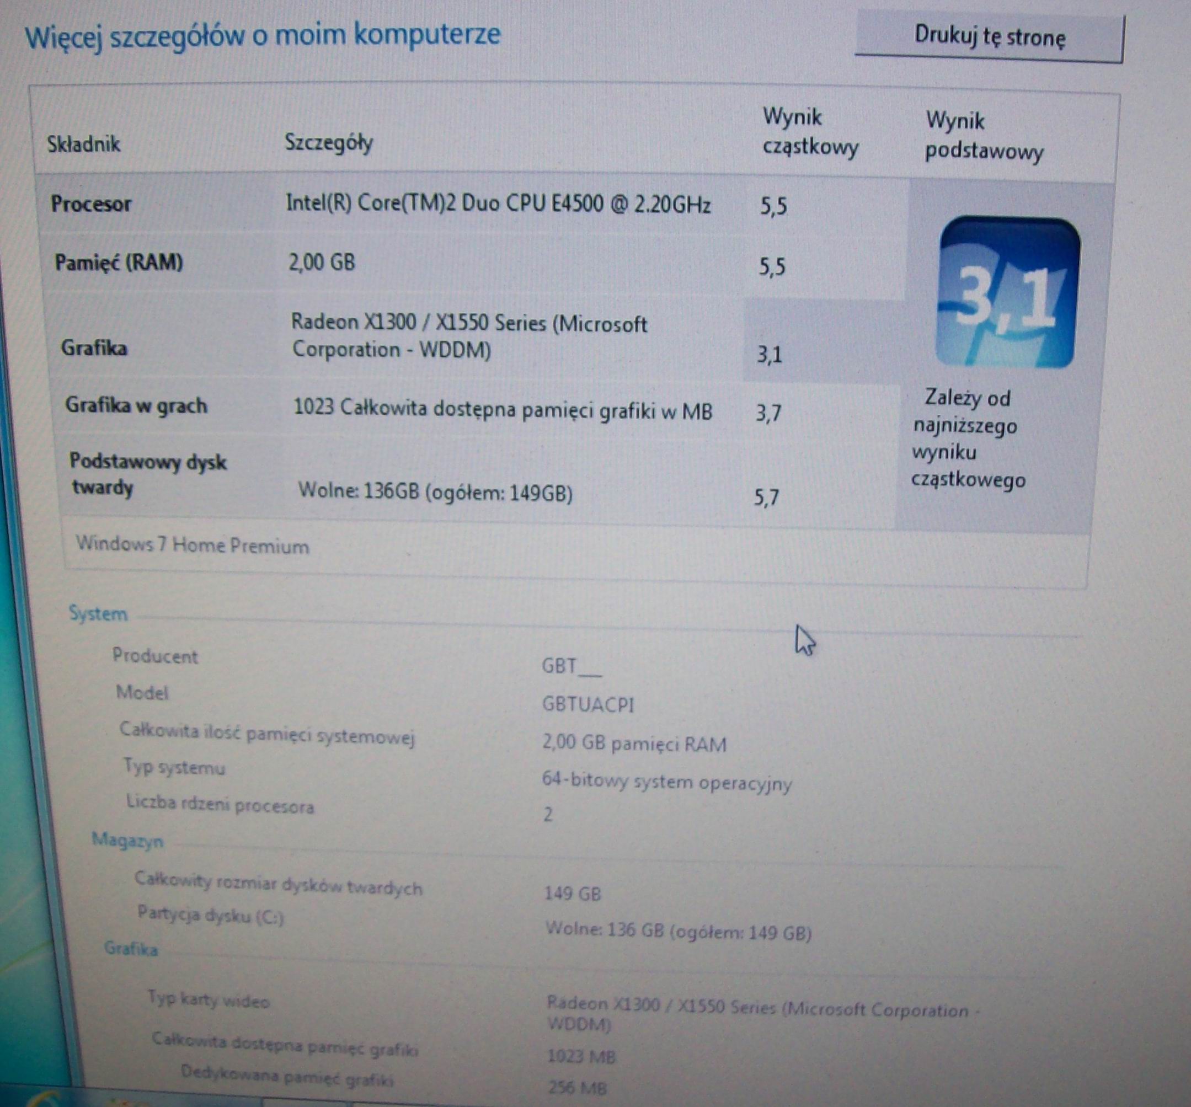Select the 'Pamięć (RAM)' row label

coord(119,263)
